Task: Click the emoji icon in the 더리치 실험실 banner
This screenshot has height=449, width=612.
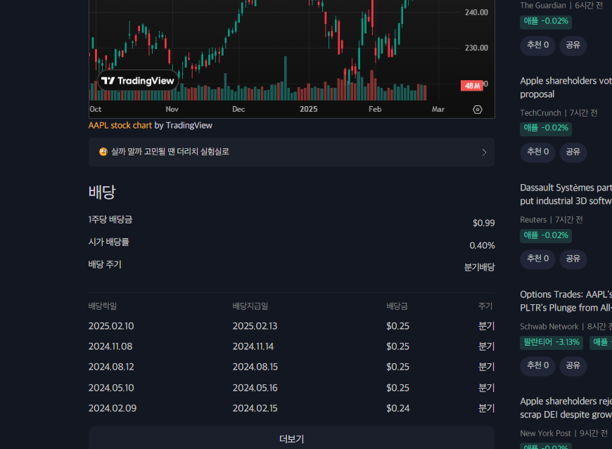Action: tap(103, 152)
